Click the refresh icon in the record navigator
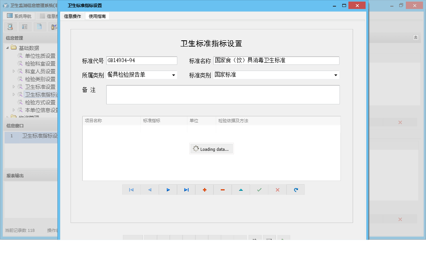This screenshot has height=254, width=426. (x=295, y=190)
